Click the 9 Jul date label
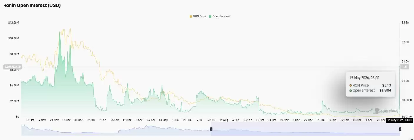Screen dimensions: 414x140 [x=200, y=120]
